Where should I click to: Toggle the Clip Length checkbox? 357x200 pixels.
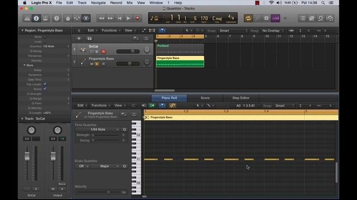(x=45, y=84)
